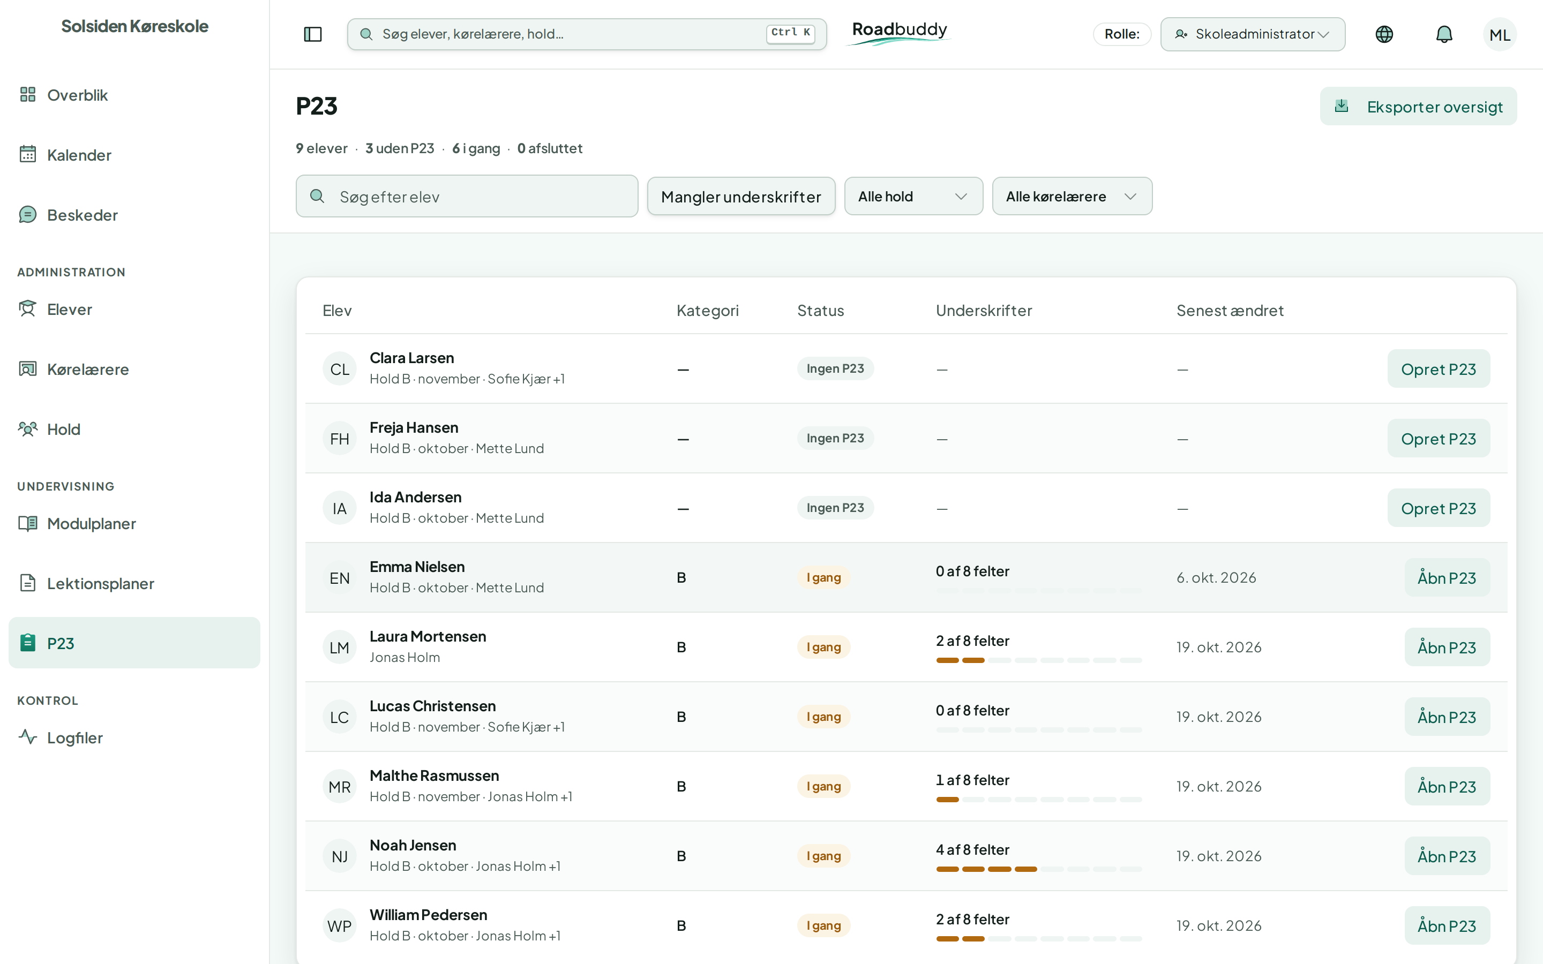Open Kalender menu item
The image size is (1543, 964).
click(x=134, y=155)
